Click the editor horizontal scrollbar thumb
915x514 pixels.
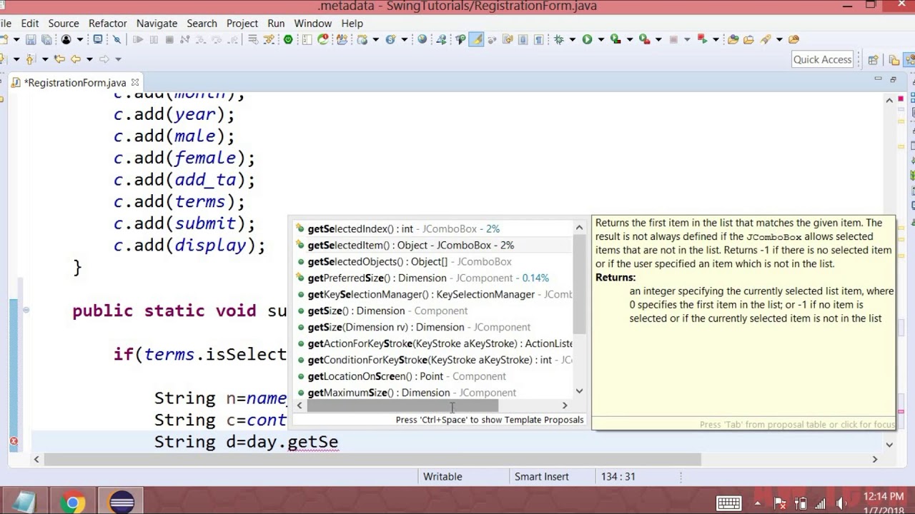372,460
